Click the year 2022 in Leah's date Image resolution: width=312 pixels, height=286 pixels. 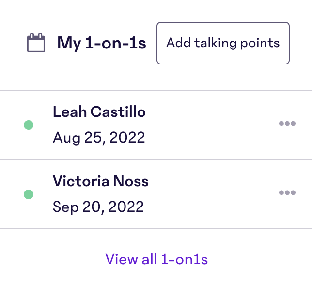pos(127,137)
